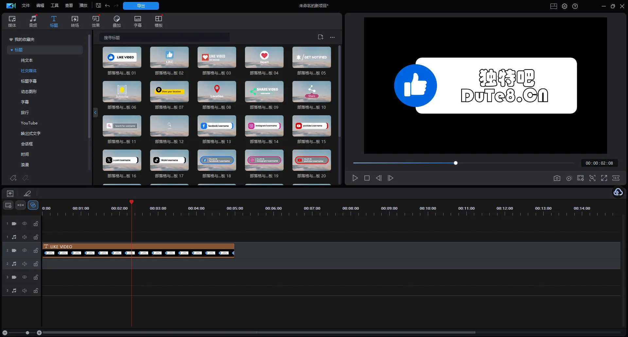Take a snapshot of the preview
Screen dimensions: 628x337
click(x=557, y=178)
